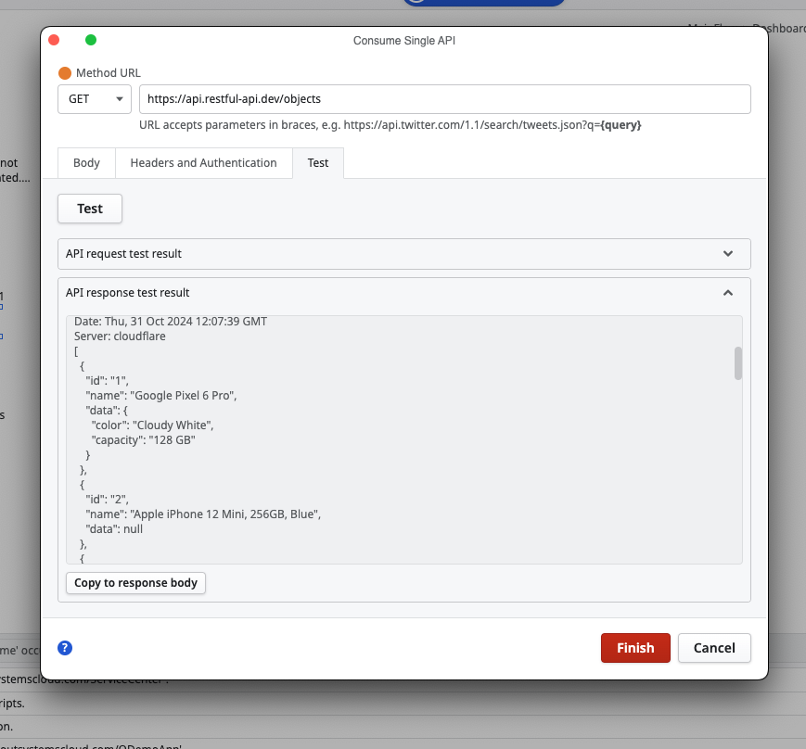Screen dimensions: 806x749
Task: Click the API request test result header label
Action: pyautogui.click(x=123, y=253)
